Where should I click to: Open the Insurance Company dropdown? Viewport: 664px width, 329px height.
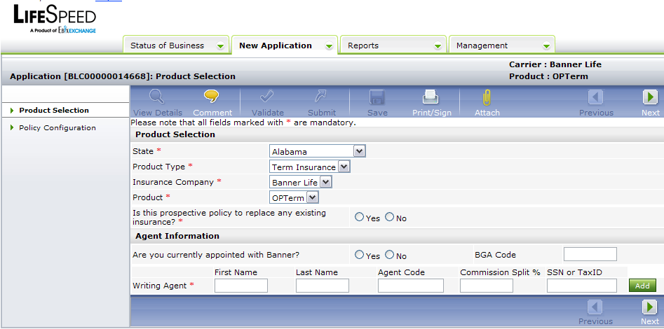301,182
